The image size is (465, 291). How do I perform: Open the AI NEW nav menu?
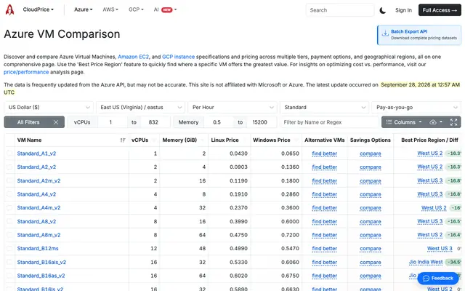point(165,9)
